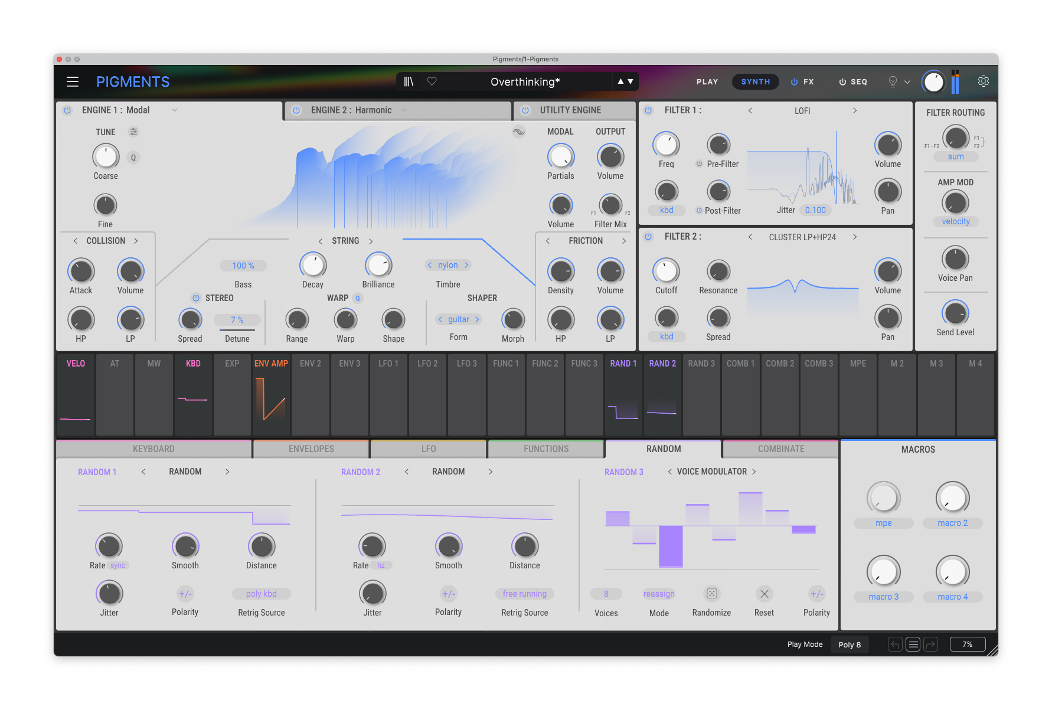Screen dimensions: 1052x710
Task: Click the history list icon in the status bar
Action: pyautogui.click(x=913, y=644)
